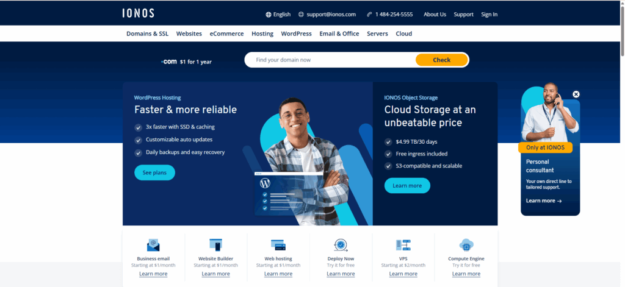Click the support@ionos.com email link
Screen dimensions: 625x287
[x=331, y=15]
